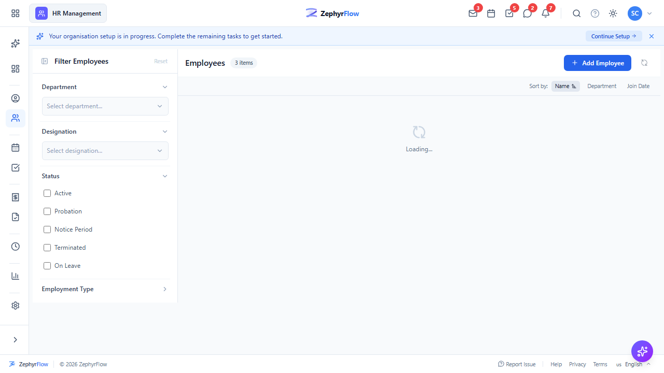Open the SC user avatar
This screenshot has height=373, width=664.
click(x=635, y=13)
